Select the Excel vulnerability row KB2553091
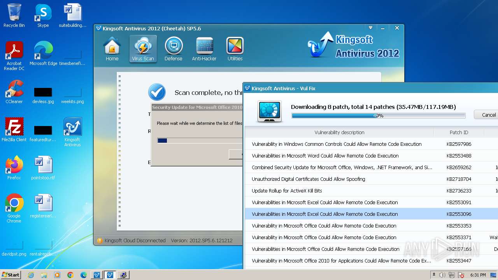Viewport: 498px width, 280px height. click(371, 202)
